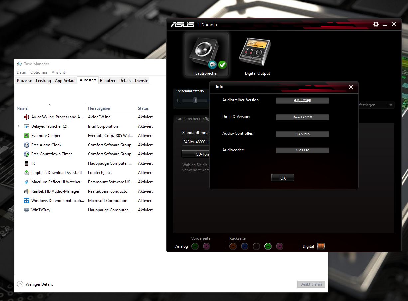Viewport: 408px width, 301px height.
Task: Click AvJoeSW Inc. Process autostart icon
Action: (x=27, y=117)
